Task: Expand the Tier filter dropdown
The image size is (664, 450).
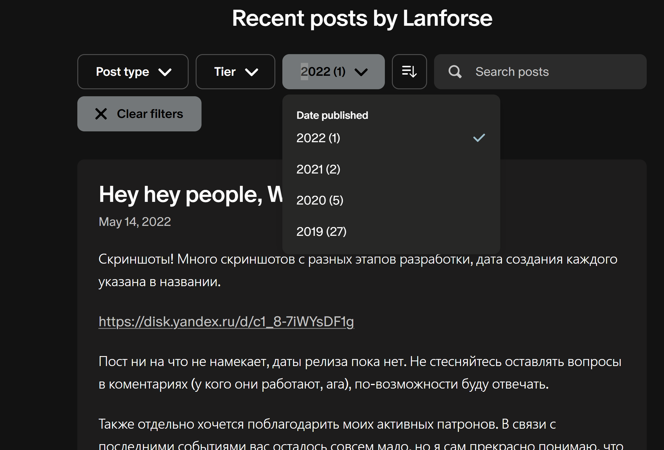Action: click(x=235, y=72)
